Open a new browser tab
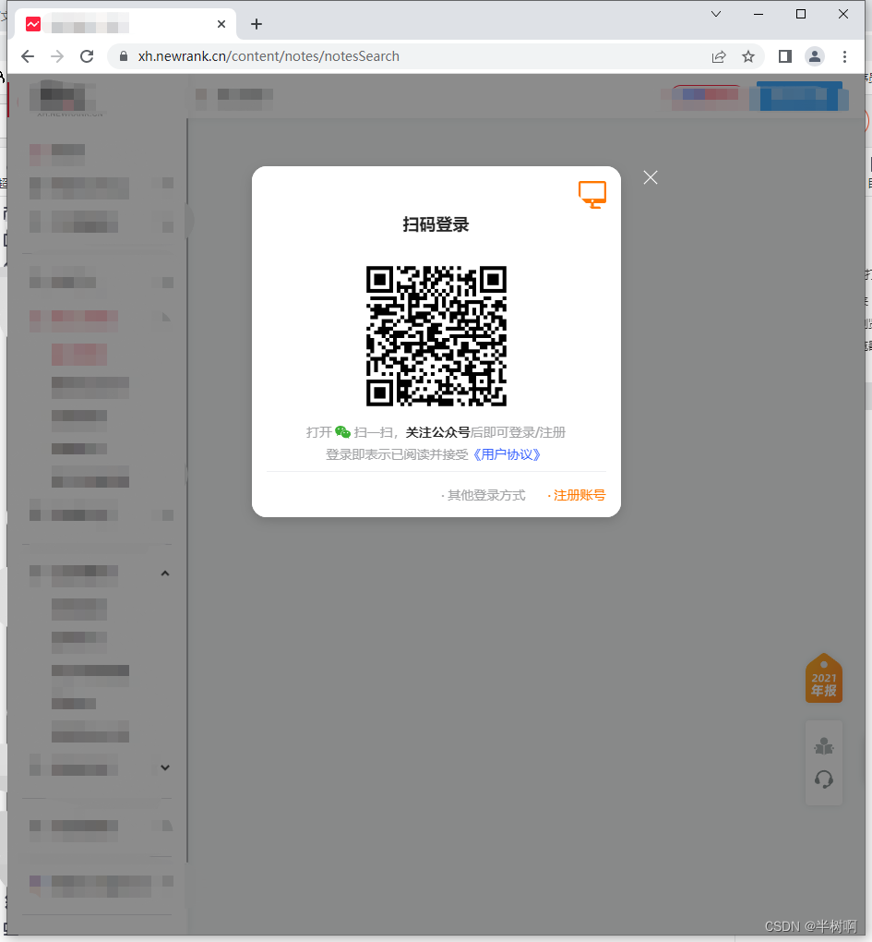The width and height of the screenshot is (872, 942). [257, 24]
